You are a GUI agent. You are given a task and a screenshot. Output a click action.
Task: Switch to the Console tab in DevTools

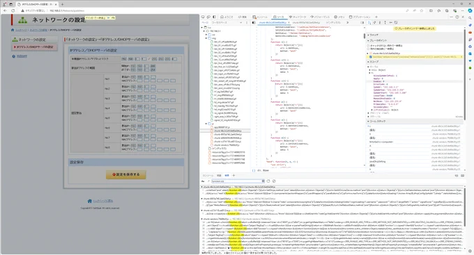click(x=260, y=17)
